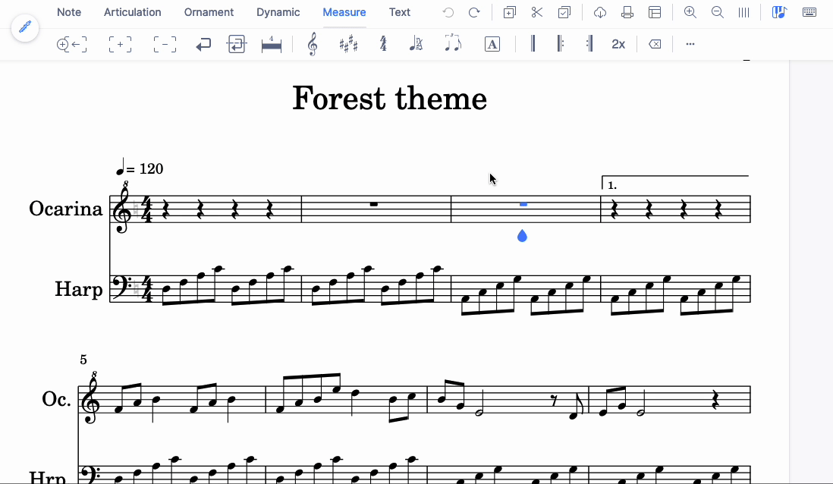This screenshot has width=833, height=484.
Task: Delete measure using the backspace button
Action: [654, 43]
